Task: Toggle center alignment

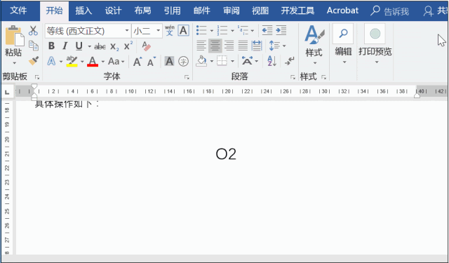Action: 215,46
